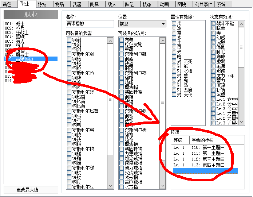Check the 密斯利尔剑 weapon checkbox
This screenshot has width=253, height=197.
click(69, 54)
